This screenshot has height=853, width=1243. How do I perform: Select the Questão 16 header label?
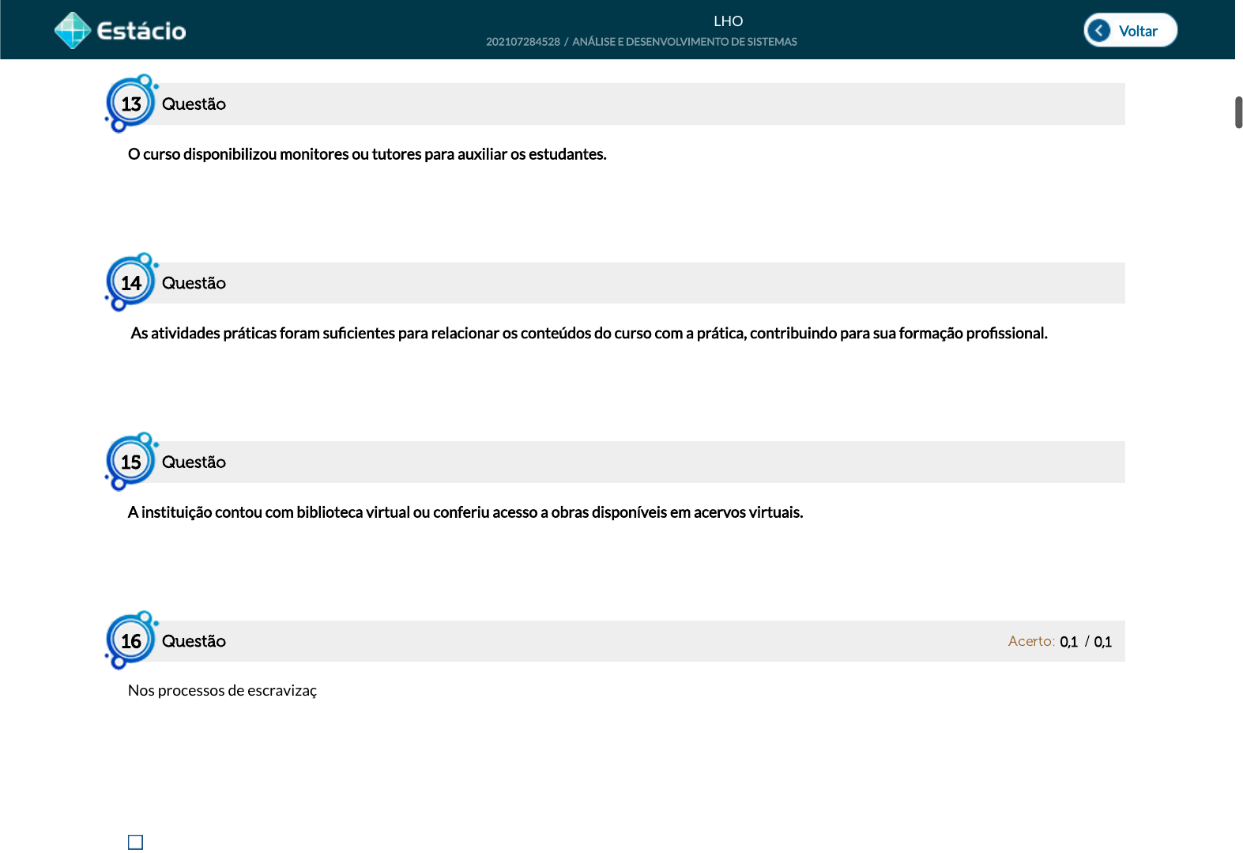point(194,641)
